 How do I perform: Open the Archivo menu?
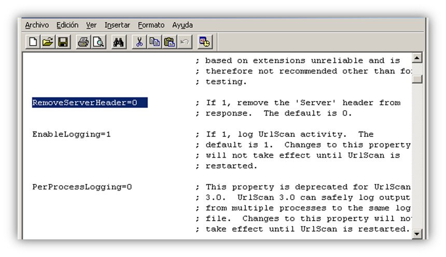click(37, 25)
